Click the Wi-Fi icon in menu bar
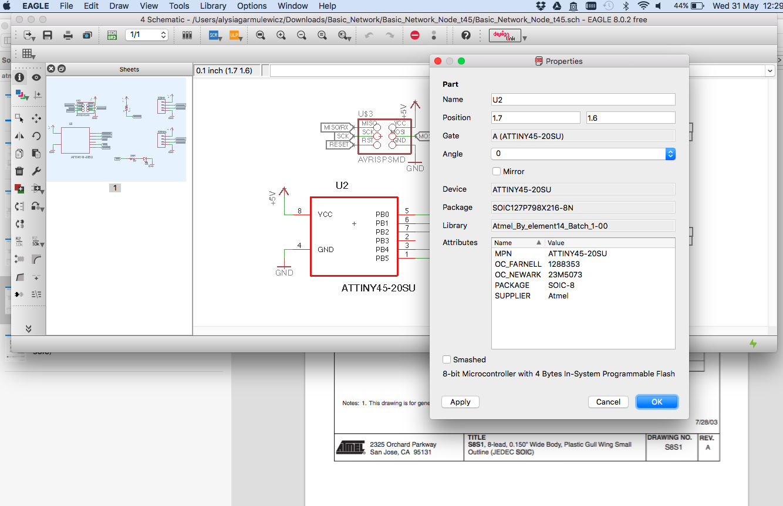 (x=644, y=6)
